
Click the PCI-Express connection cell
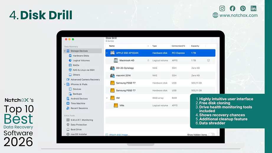point(178,53)
